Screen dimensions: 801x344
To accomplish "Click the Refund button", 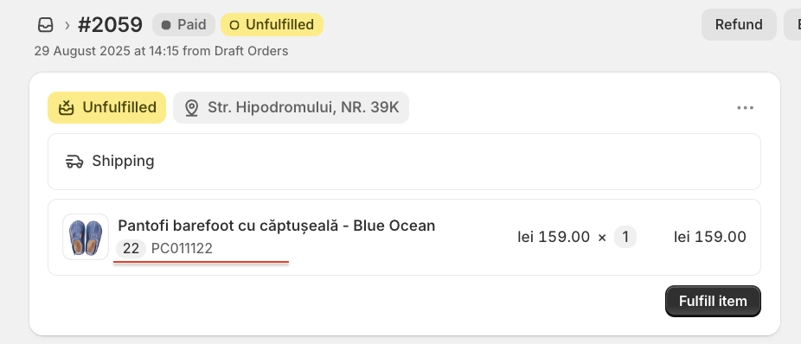I will tap(739, 24).
